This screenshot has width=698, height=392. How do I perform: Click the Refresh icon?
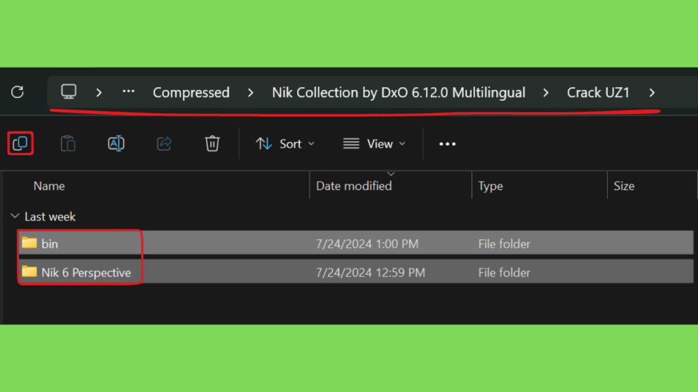17,92
